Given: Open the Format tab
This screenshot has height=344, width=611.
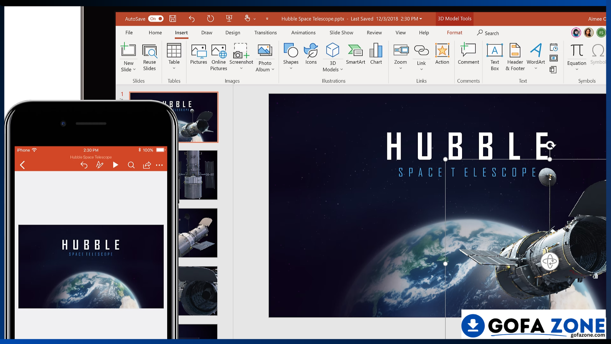Looking at the screenshot, I should click(454, 32).
